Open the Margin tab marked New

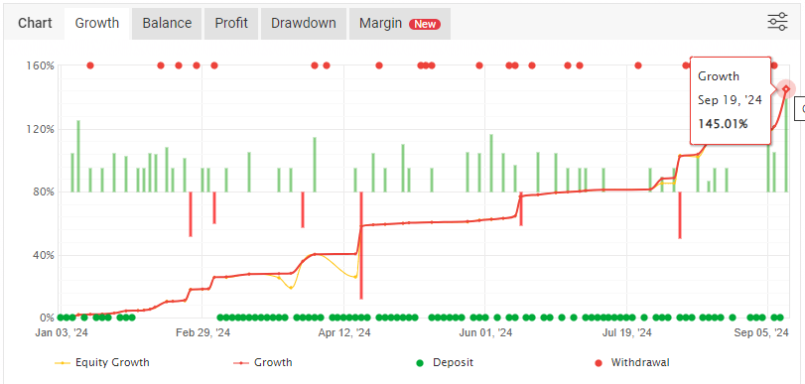[399, 23]
